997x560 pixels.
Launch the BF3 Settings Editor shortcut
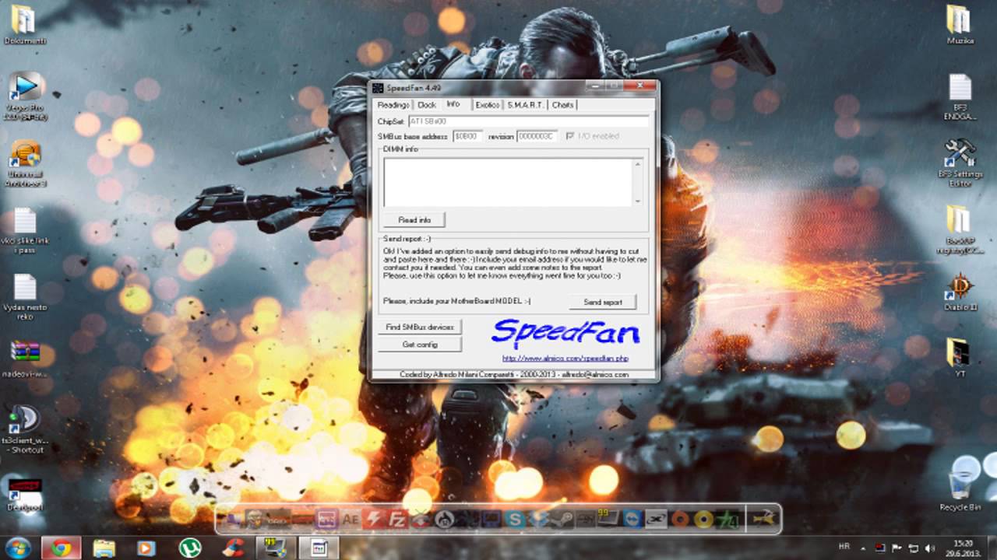[x=960, y=163]
